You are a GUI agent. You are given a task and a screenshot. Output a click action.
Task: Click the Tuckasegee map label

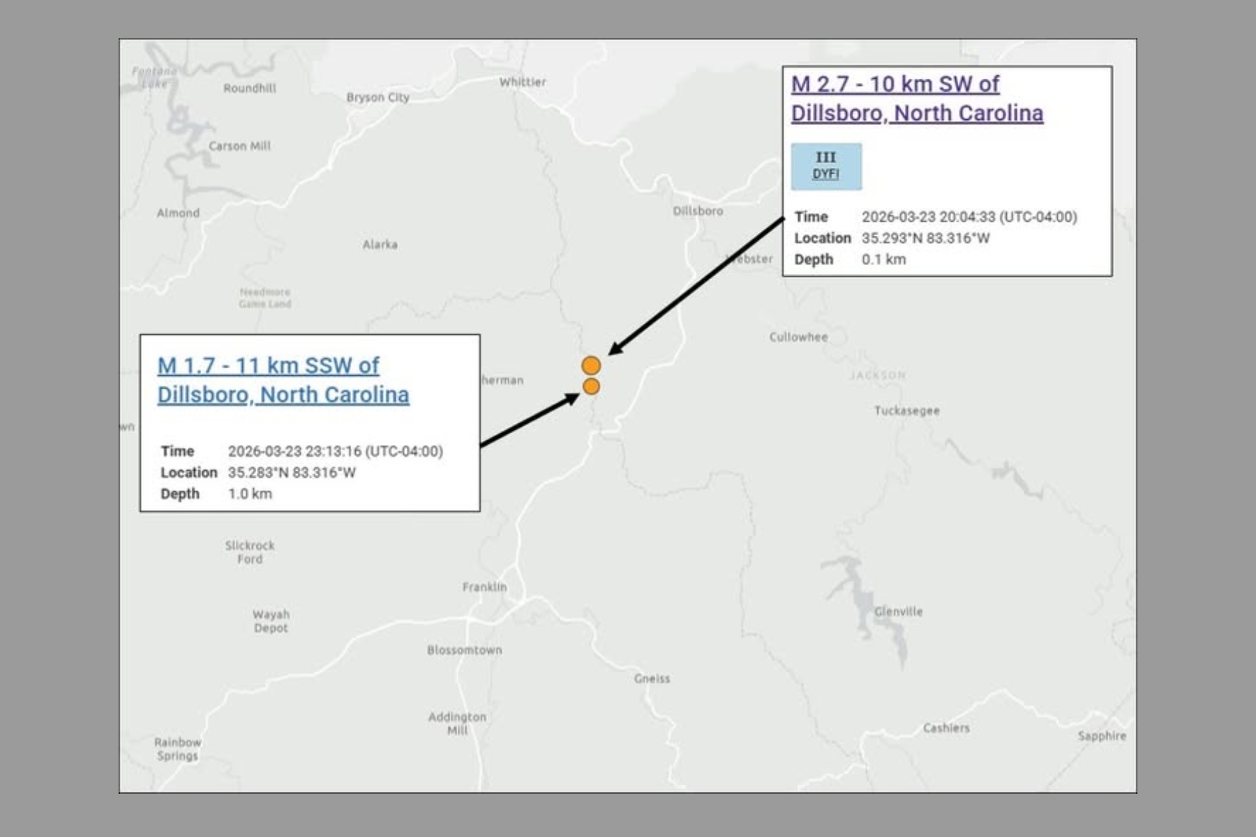point(906,411)
